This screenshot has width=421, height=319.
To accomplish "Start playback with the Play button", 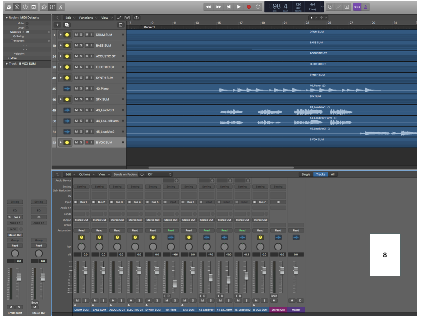I will pyautogui.click(x=239, y=7).
